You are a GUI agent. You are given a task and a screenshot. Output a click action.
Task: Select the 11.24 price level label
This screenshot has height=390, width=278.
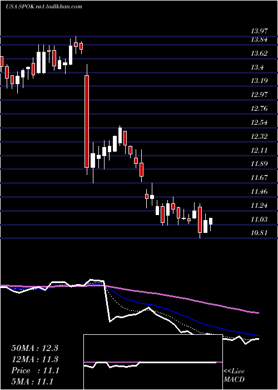pyautogui.click(x=259, y=206)
